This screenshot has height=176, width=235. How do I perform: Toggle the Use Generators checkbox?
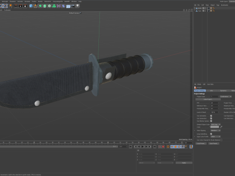211,118
